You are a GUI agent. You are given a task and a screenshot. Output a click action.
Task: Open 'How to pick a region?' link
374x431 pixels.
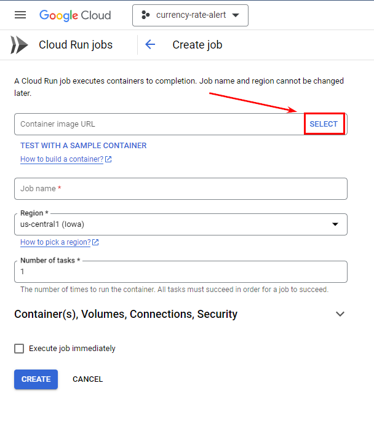55,242
